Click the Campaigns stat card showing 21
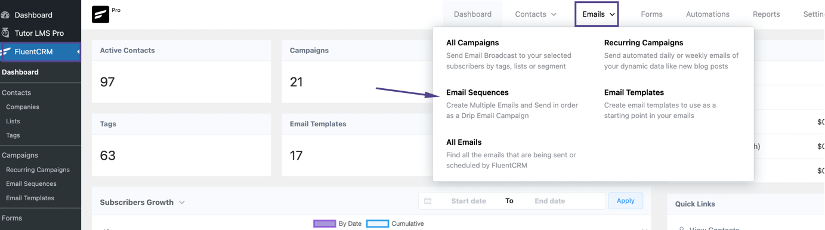This screenshot has width=825, height=230. (x=357, y=72)
